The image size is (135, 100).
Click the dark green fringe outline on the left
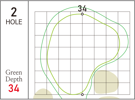40,56
